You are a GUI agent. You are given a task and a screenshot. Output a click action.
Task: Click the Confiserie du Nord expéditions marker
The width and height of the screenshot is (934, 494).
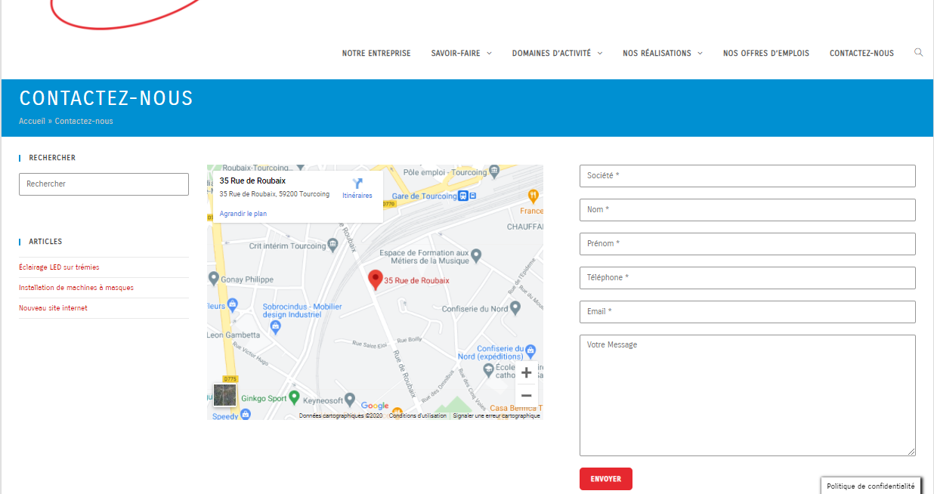[x=530, y=351]
